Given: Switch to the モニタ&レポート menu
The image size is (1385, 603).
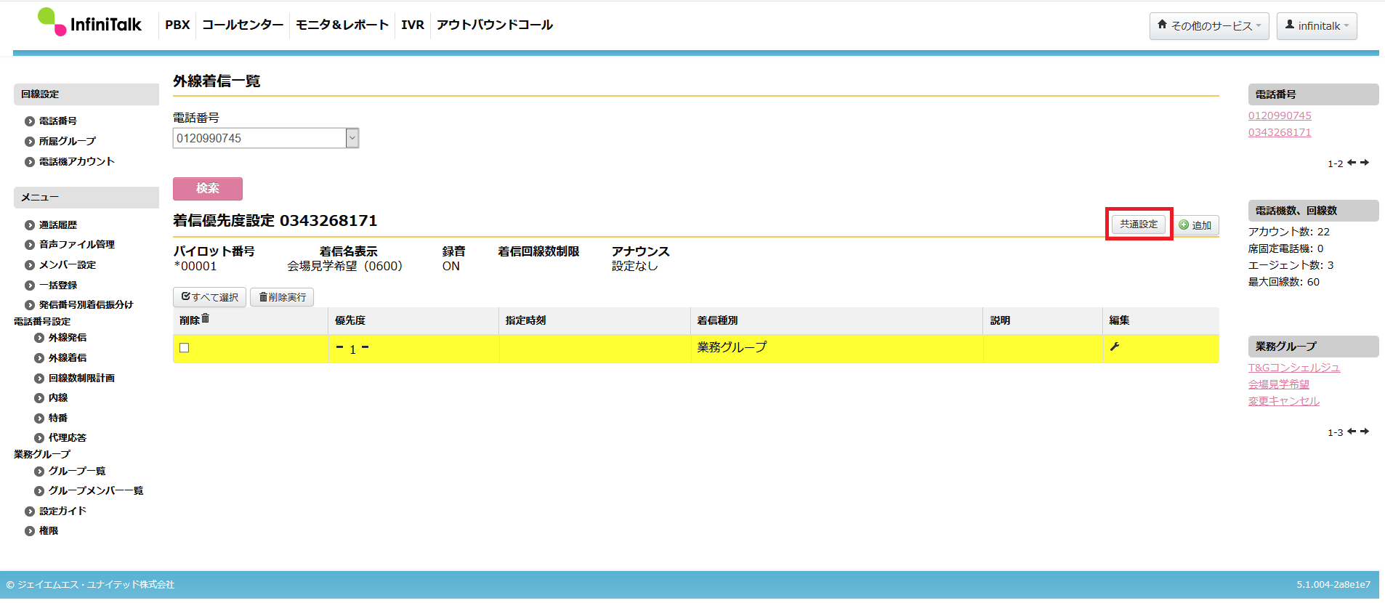Looking at the screenshot, I should pos(342,25).
